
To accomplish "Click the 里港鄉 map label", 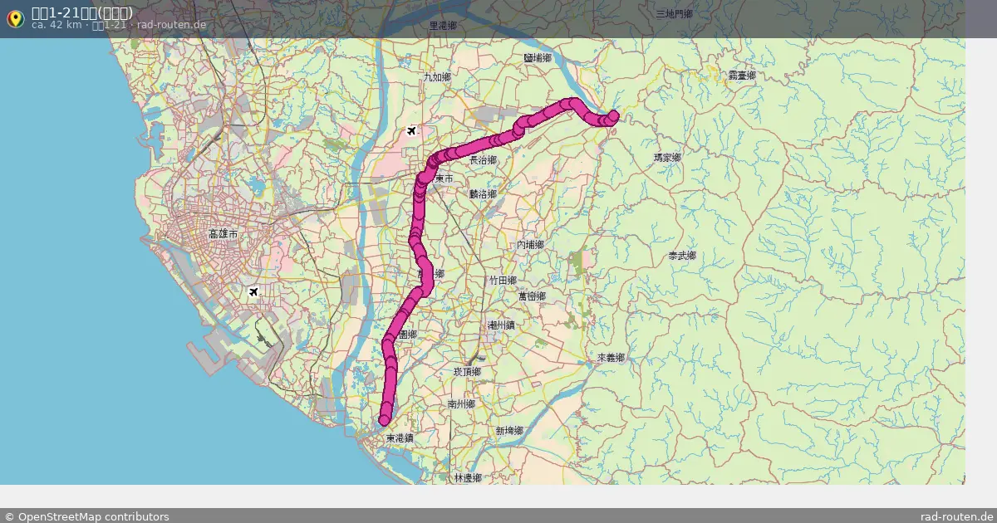I will point(443,26).
